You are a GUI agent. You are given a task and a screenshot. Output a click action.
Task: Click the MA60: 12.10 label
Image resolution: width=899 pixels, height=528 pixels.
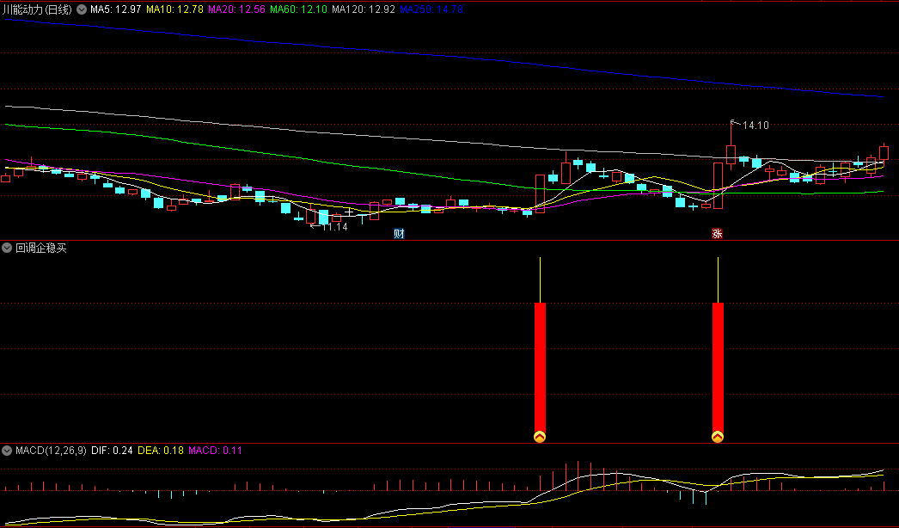tap(298, 9)
